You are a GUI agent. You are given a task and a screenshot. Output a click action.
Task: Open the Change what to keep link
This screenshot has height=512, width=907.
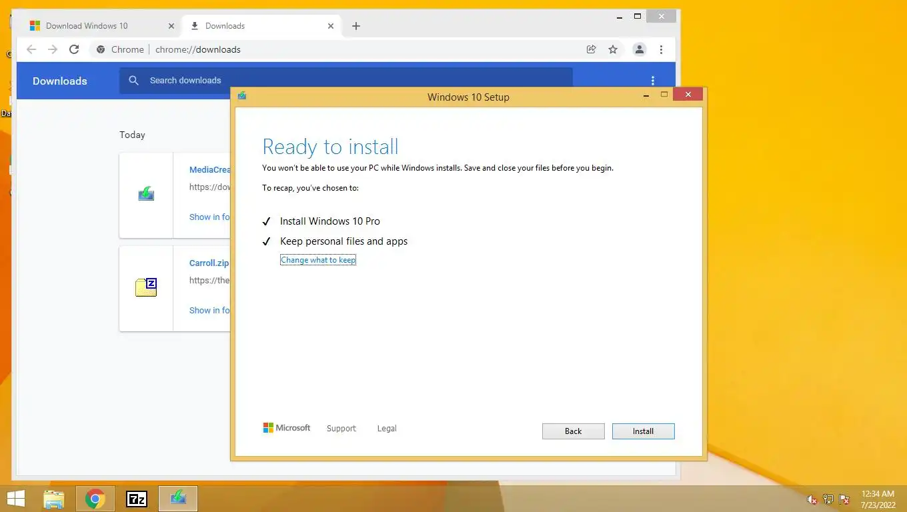click(318, 260)
